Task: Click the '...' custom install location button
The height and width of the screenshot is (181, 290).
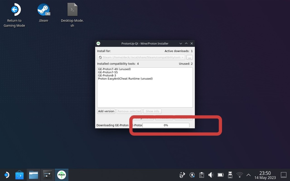Action: (x=190, y=57)
